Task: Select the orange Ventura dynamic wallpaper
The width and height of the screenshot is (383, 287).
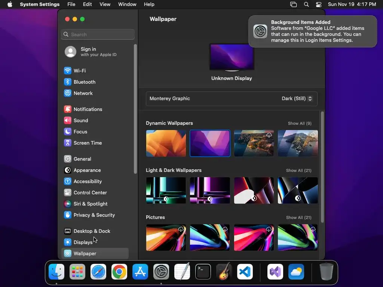Action: [x=166, y=143]
